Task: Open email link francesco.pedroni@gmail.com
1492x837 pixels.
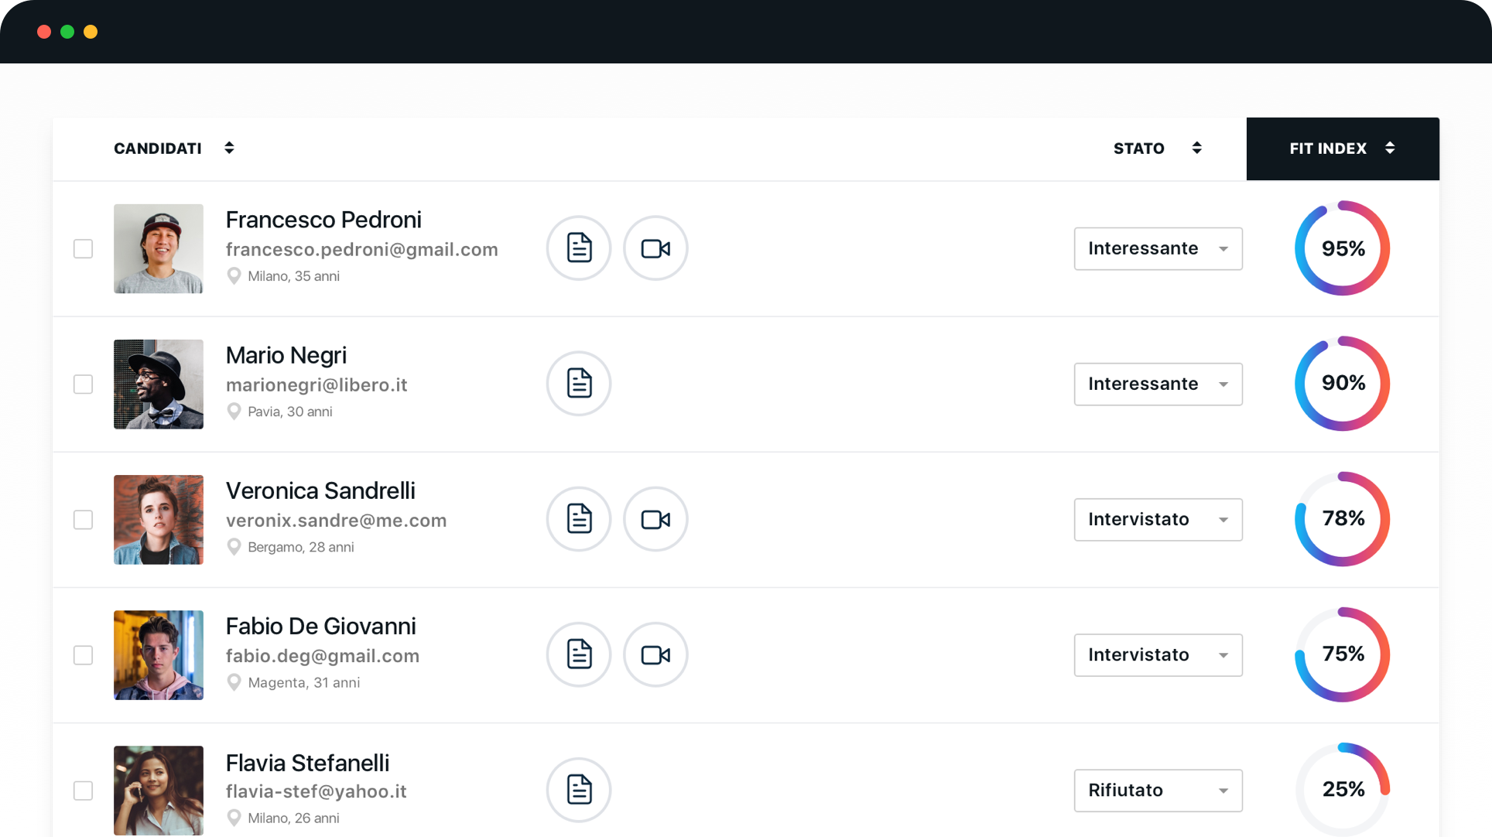Action: click(361, 249)
